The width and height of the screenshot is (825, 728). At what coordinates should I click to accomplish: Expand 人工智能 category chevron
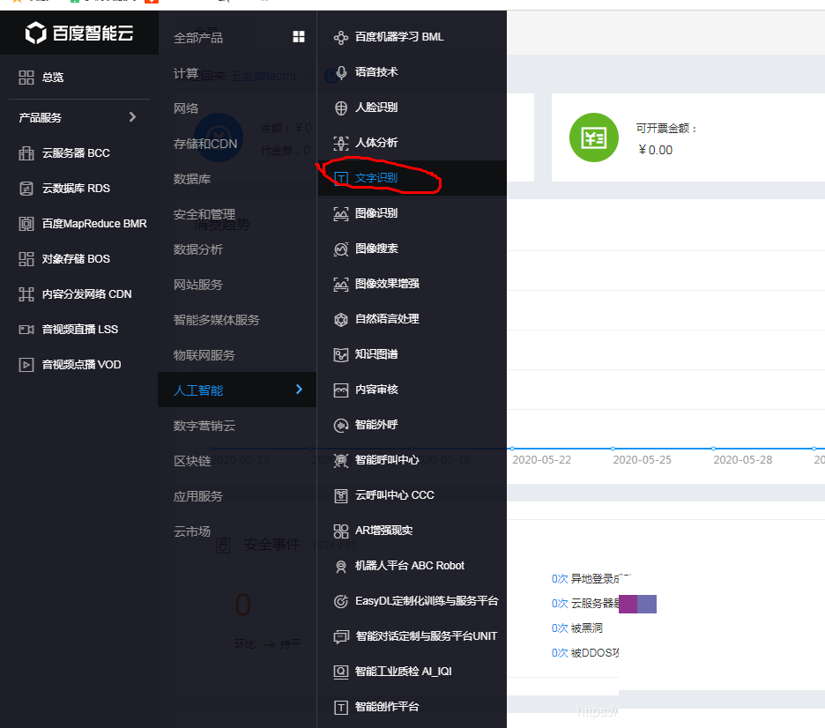pos(299,390)
